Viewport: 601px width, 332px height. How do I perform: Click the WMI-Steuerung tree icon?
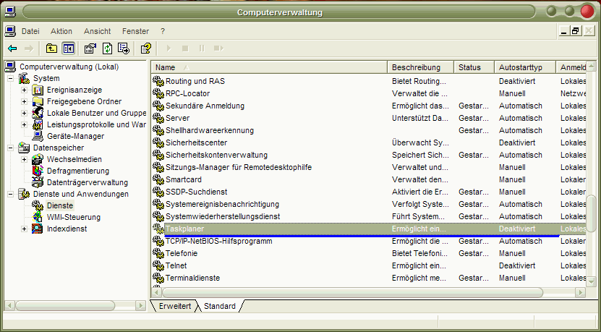click(38, 217)
